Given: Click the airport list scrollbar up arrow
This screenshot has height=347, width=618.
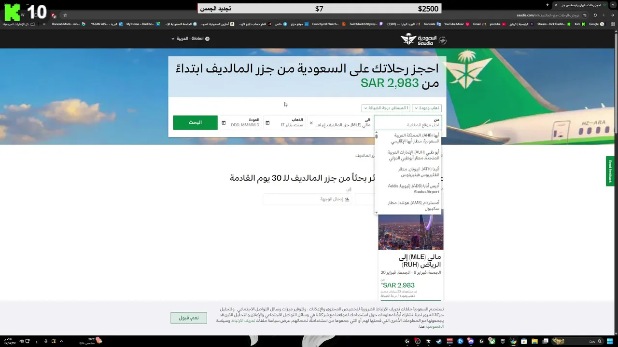Looking at the screenshot, I should [x=376, y=132].
